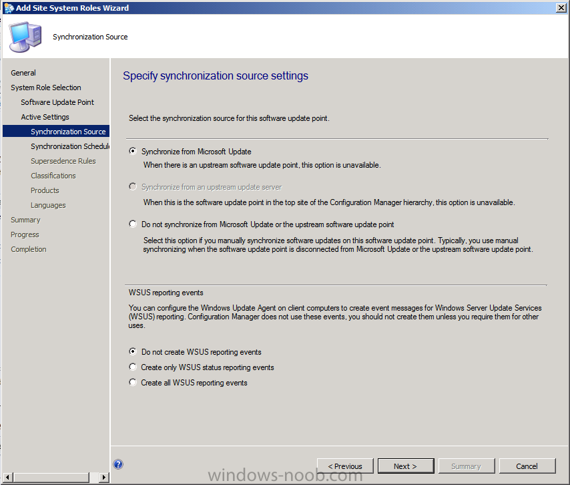Click the sidebar horizontal scrollbar thumb
Screen dimensions: 570x485
pyautogui.click(x=51, y=477)
